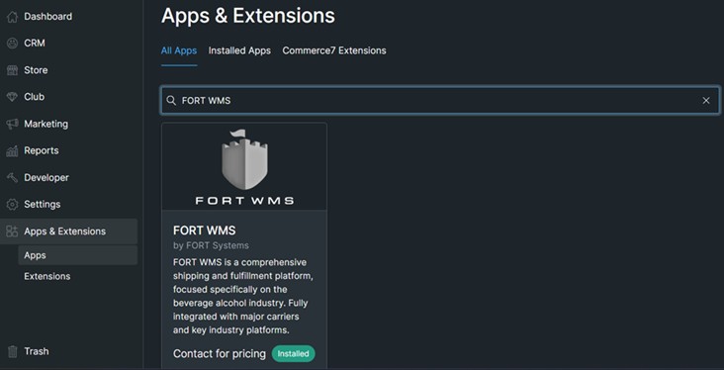
Task: Open CRM in the sidebar
Action: 35,43
